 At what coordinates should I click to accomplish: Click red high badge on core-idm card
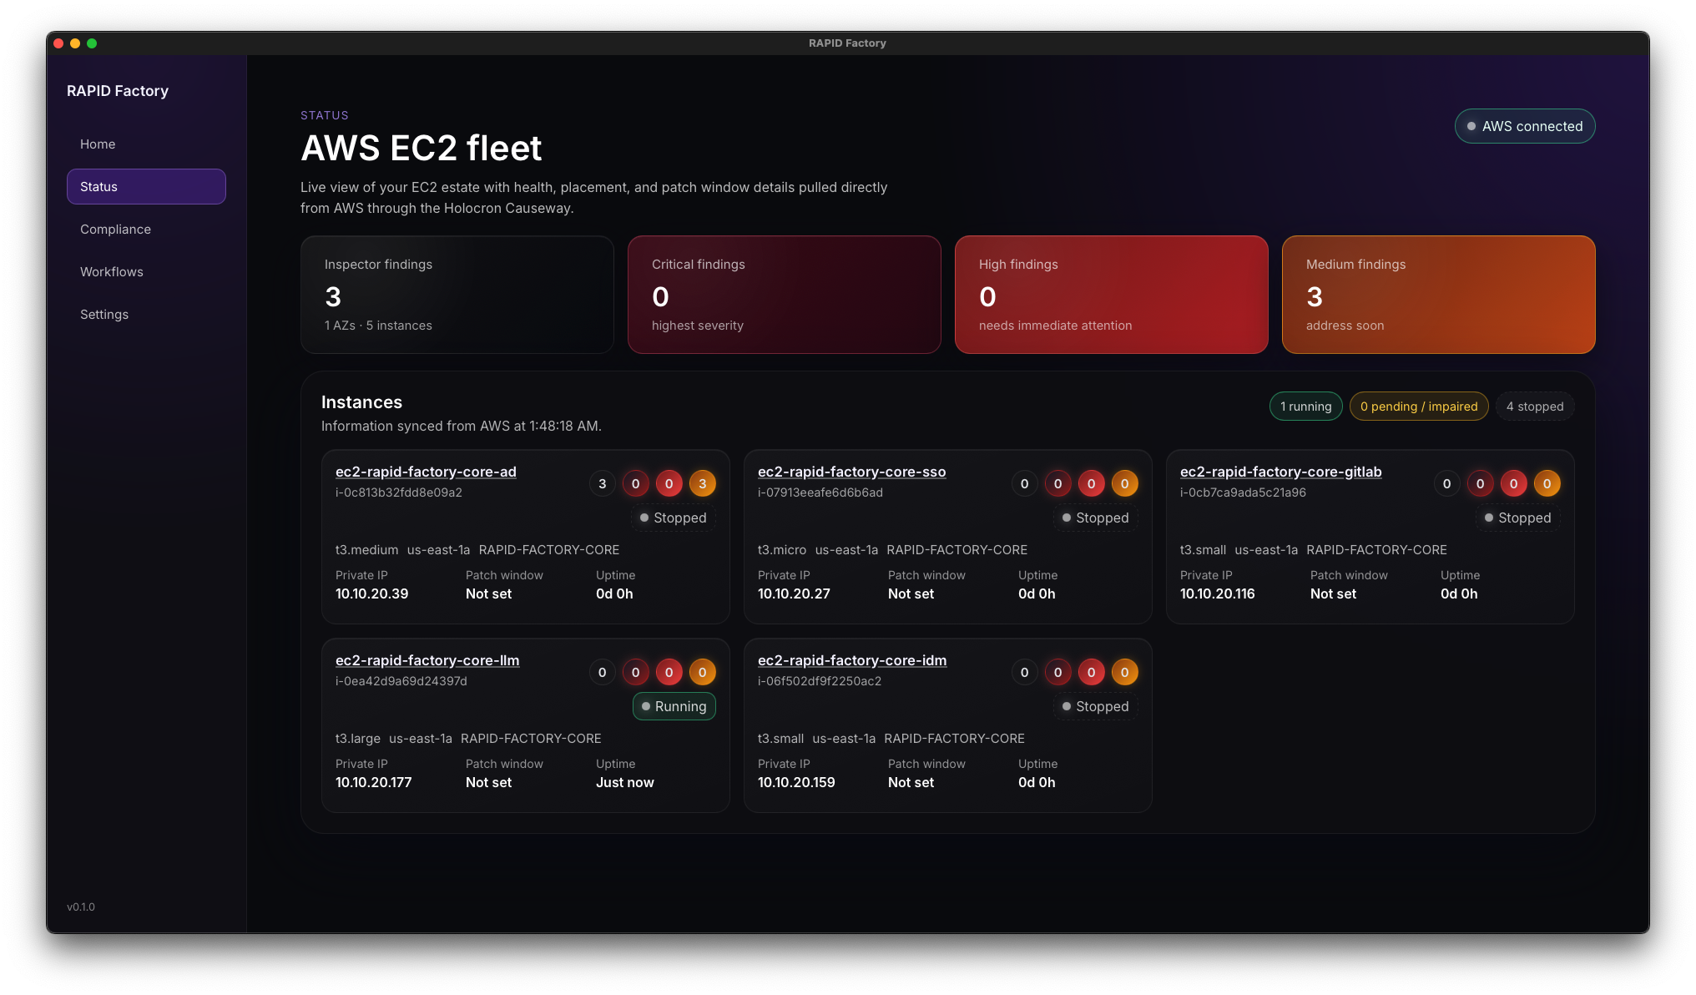pos(1091,673)
